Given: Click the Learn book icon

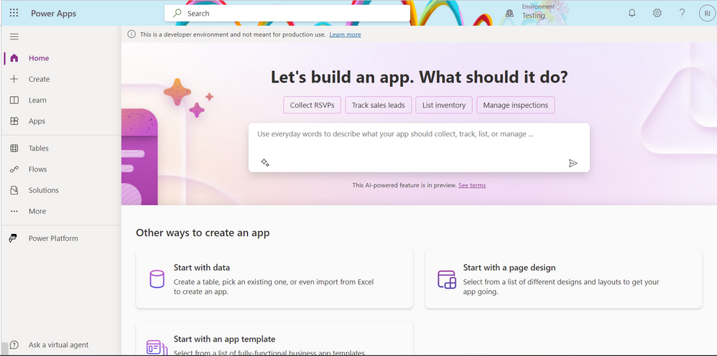Looking at the screenshot, I should (14, 100).
